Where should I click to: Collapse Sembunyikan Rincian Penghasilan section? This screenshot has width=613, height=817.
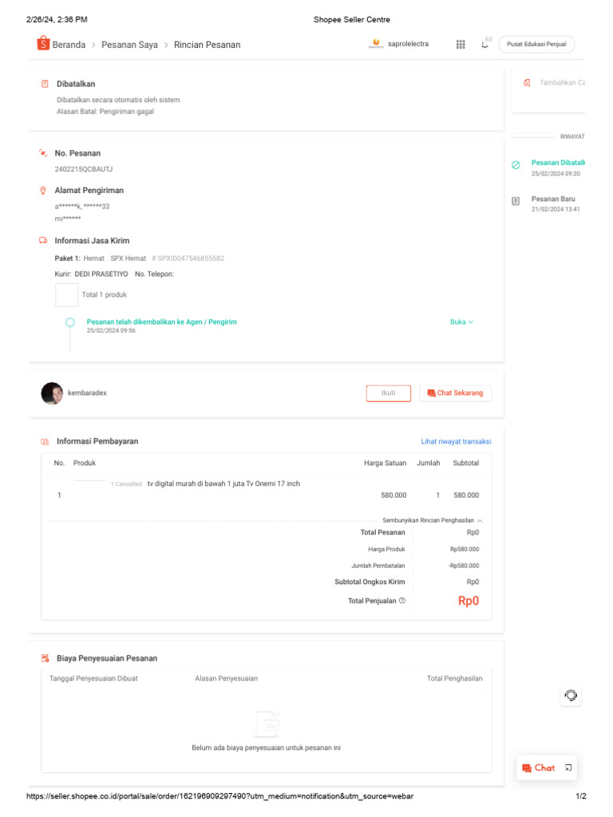click(x=432, y=520)
